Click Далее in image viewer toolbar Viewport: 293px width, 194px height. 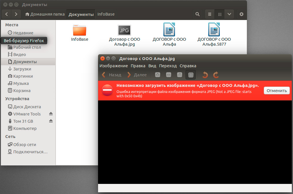pos(137,75)
